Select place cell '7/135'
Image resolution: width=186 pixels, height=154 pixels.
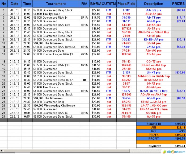click(126, 73)
